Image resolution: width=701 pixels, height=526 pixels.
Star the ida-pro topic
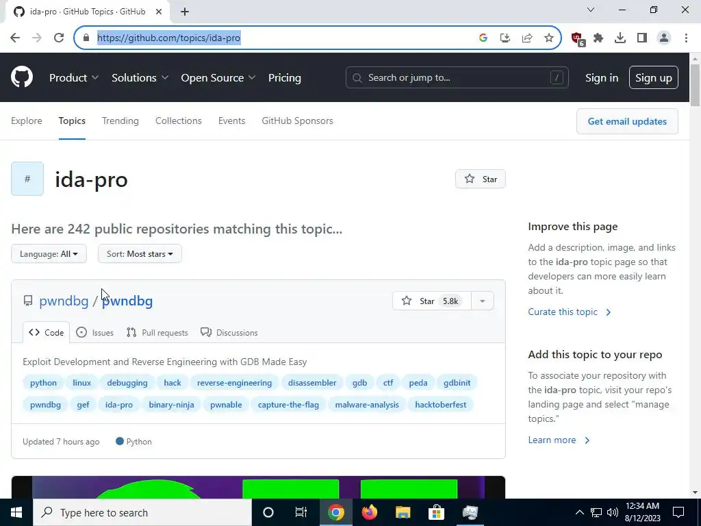tap(480, 179)
